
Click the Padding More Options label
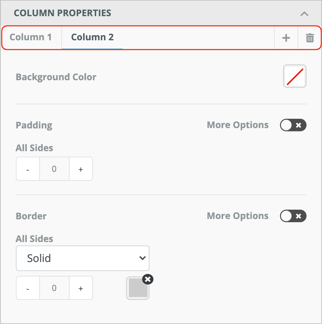pos(238,125)
